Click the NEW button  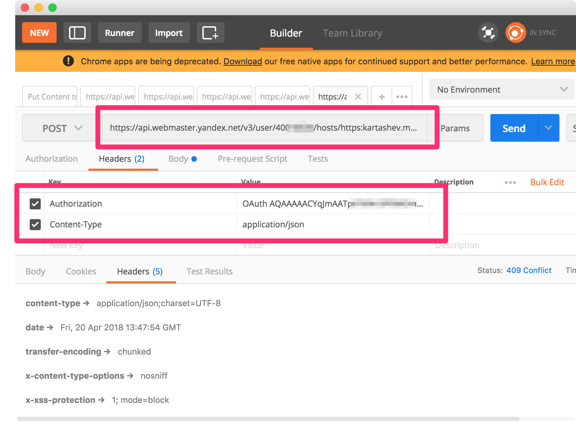click(39, 33)
